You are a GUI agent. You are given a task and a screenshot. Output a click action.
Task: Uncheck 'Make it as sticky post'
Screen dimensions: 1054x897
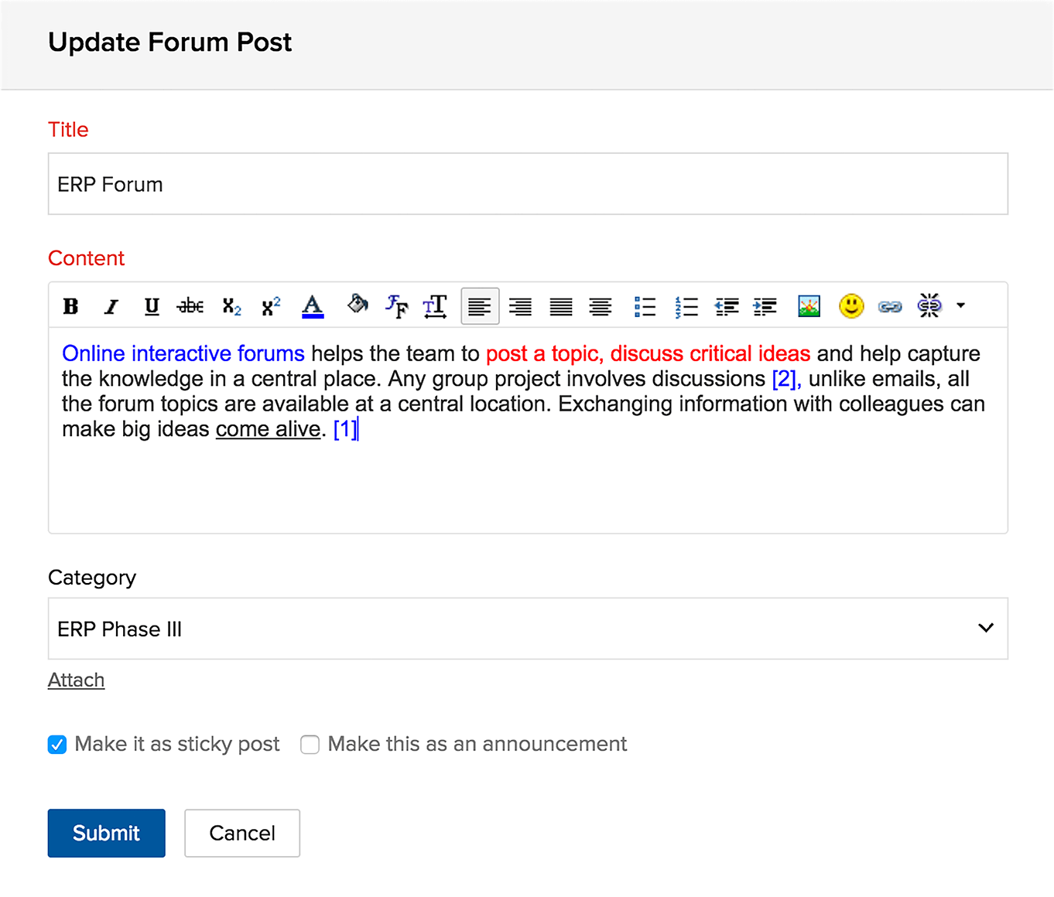[57, 745]
